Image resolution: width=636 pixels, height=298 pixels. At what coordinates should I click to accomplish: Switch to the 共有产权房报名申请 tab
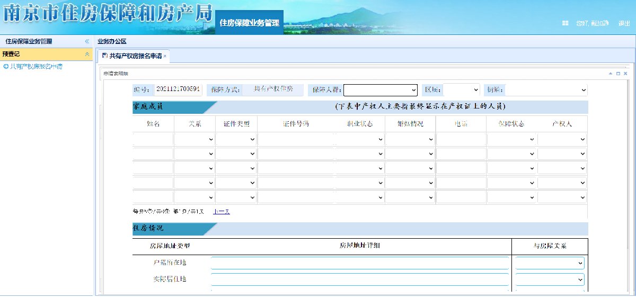click(x=132, y=56)
